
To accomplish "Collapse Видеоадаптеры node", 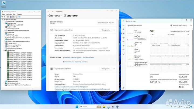I will [x=4, y=23].
